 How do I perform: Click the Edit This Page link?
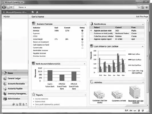142,17
